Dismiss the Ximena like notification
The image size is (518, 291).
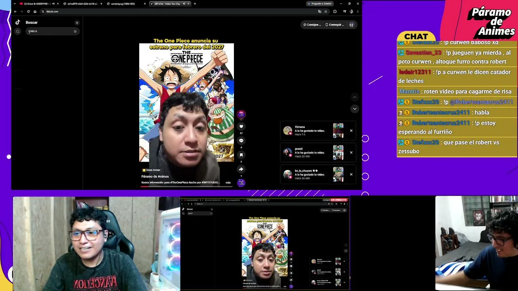click(351, 131)
